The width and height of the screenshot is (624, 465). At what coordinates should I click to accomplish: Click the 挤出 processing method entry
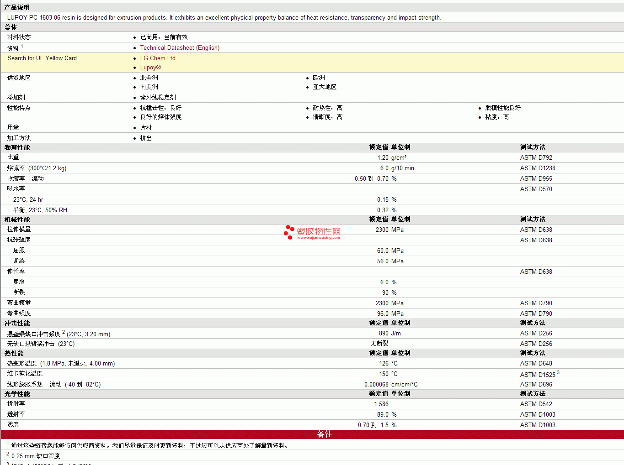146,138
